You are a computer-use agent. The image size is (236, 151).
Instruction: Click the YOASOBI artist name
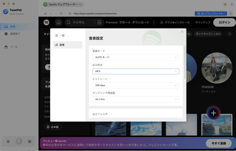(x=208, y=87)
